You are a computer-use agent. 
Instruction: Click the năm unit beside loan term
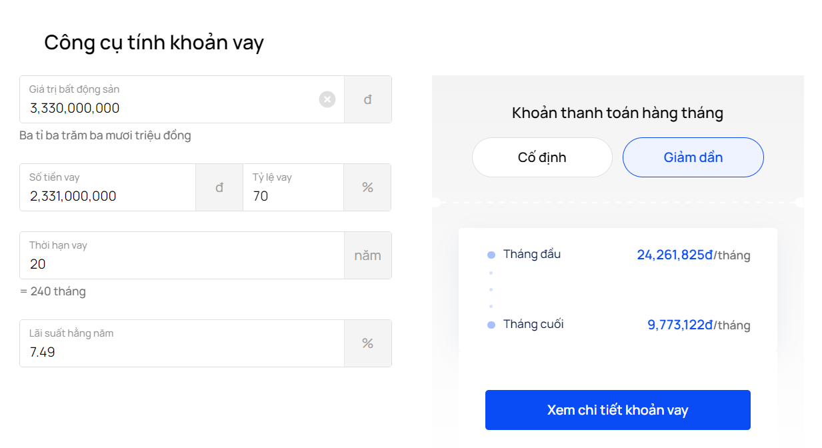367,255
